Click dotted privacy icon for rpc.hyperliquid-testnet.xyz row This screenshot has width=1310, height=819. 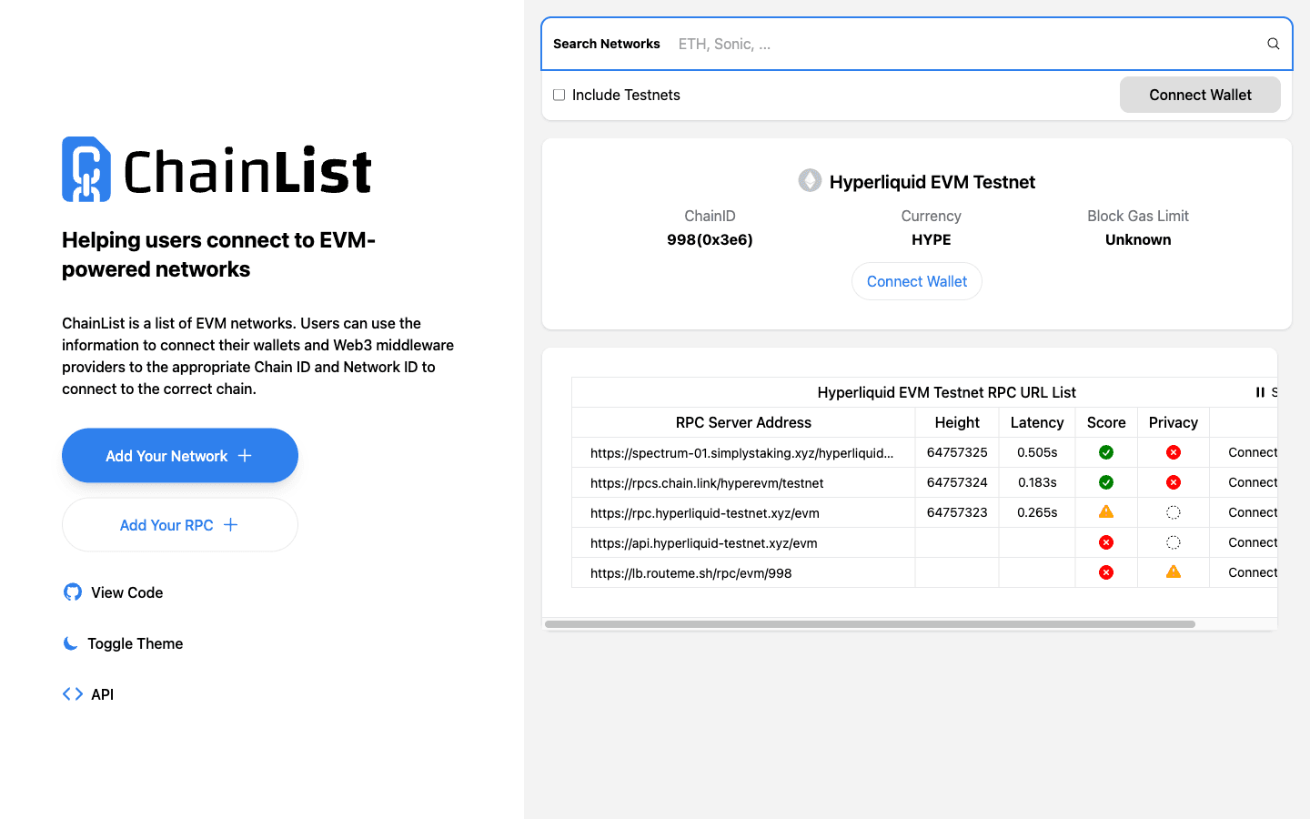coord(1174,512)
